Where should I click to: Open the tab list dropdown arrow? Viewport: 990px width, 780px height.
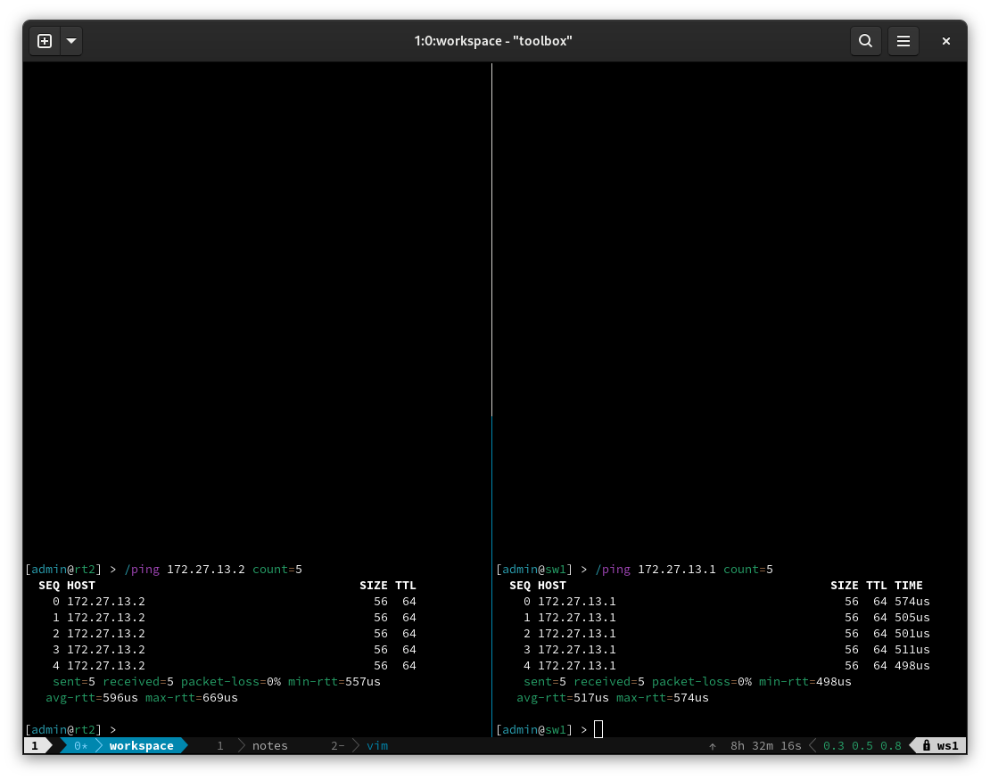click(70, 40)
